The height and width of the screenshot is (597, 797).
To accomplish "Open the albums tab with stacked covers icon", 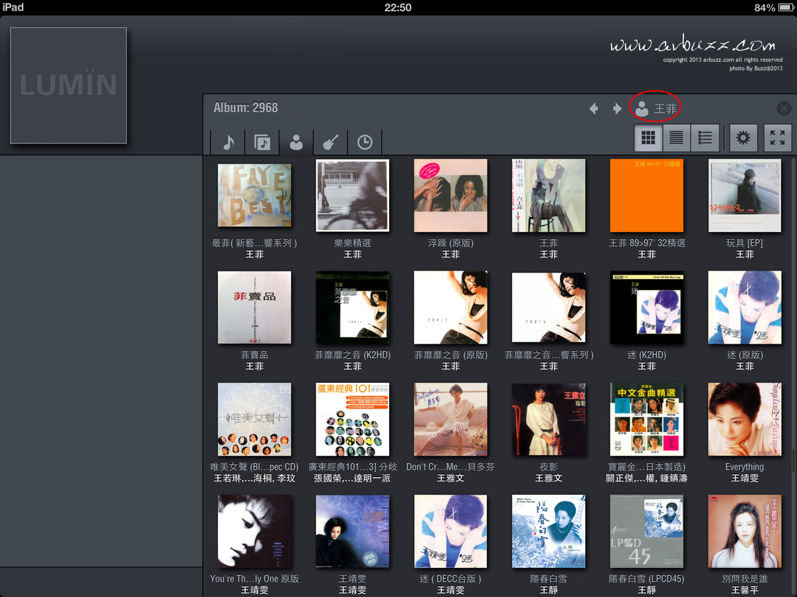I will click(x=262, y=142).
